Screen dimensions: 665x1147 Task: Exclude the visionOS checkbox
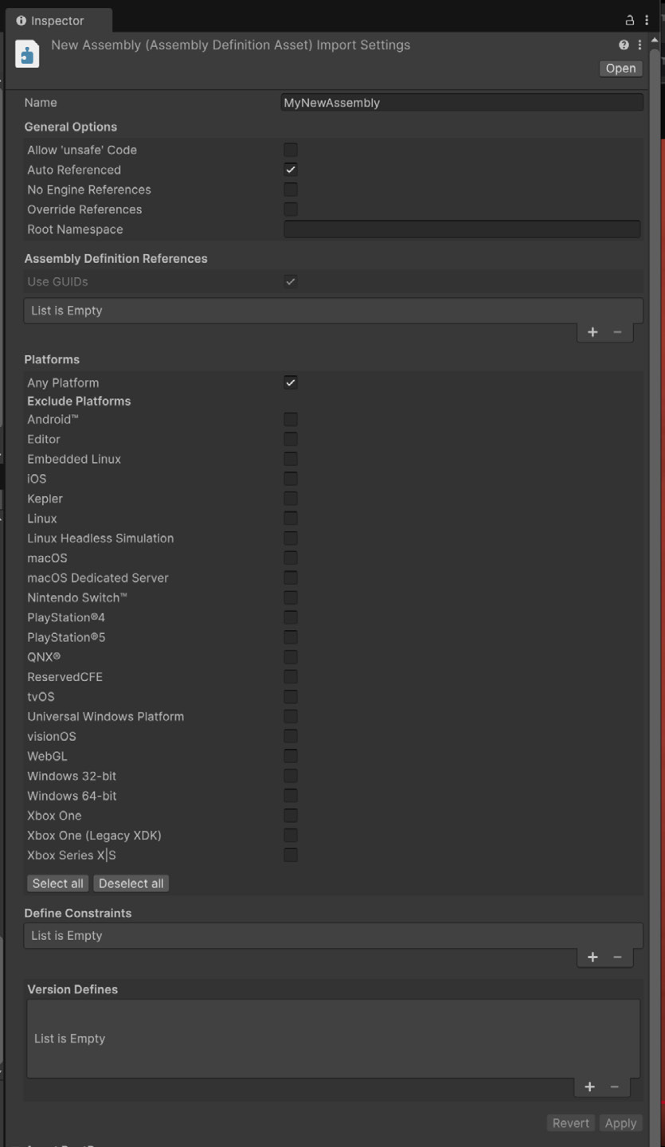(x=291, y=737)
